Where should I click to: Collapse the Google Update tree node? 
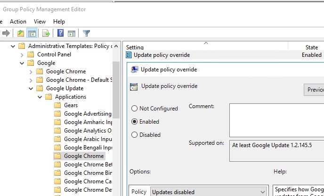(31, 88)
